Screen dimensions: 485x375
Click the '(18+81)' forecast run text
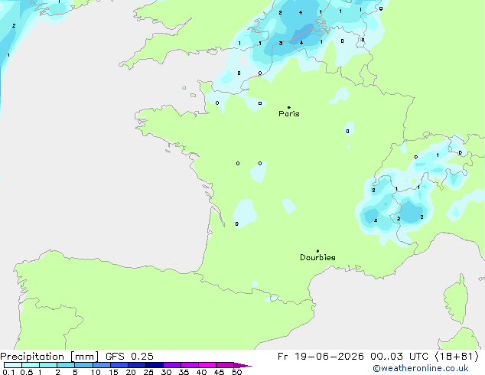tap(457, 357)
